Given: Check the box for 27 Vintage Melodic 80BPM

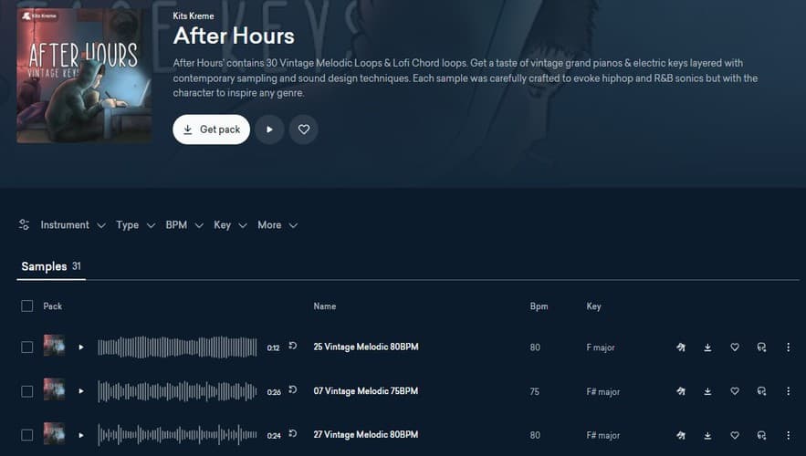Looking at the screenshot, I should [x=27, y=435].
